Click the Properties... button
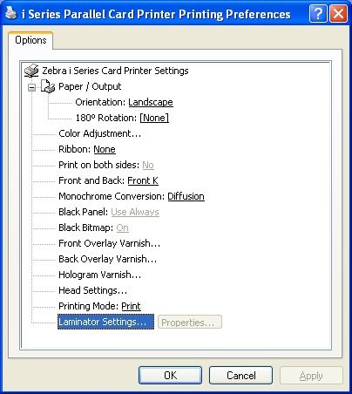 point(190,322)
